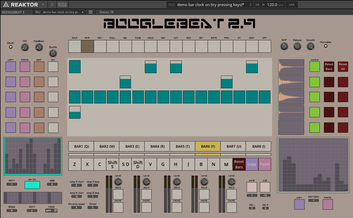Click the Z key pad
The height and width of the screenshot is (218, 353).
(75, 164)
